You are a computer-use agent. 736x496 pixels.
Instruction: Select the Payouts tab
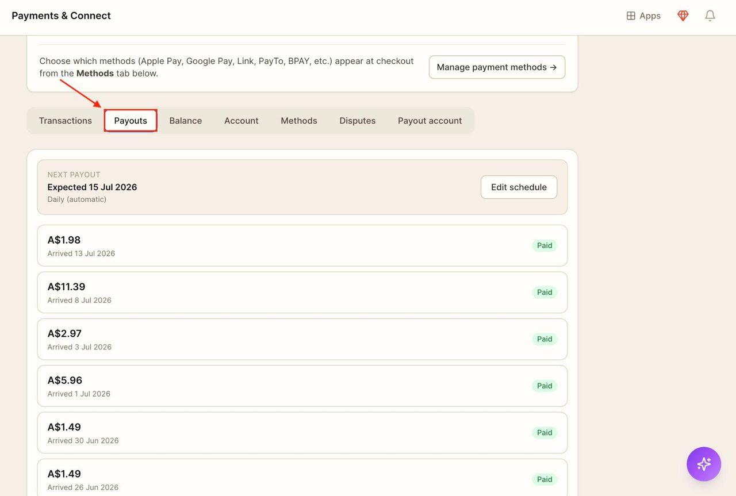tap(131, 121)
